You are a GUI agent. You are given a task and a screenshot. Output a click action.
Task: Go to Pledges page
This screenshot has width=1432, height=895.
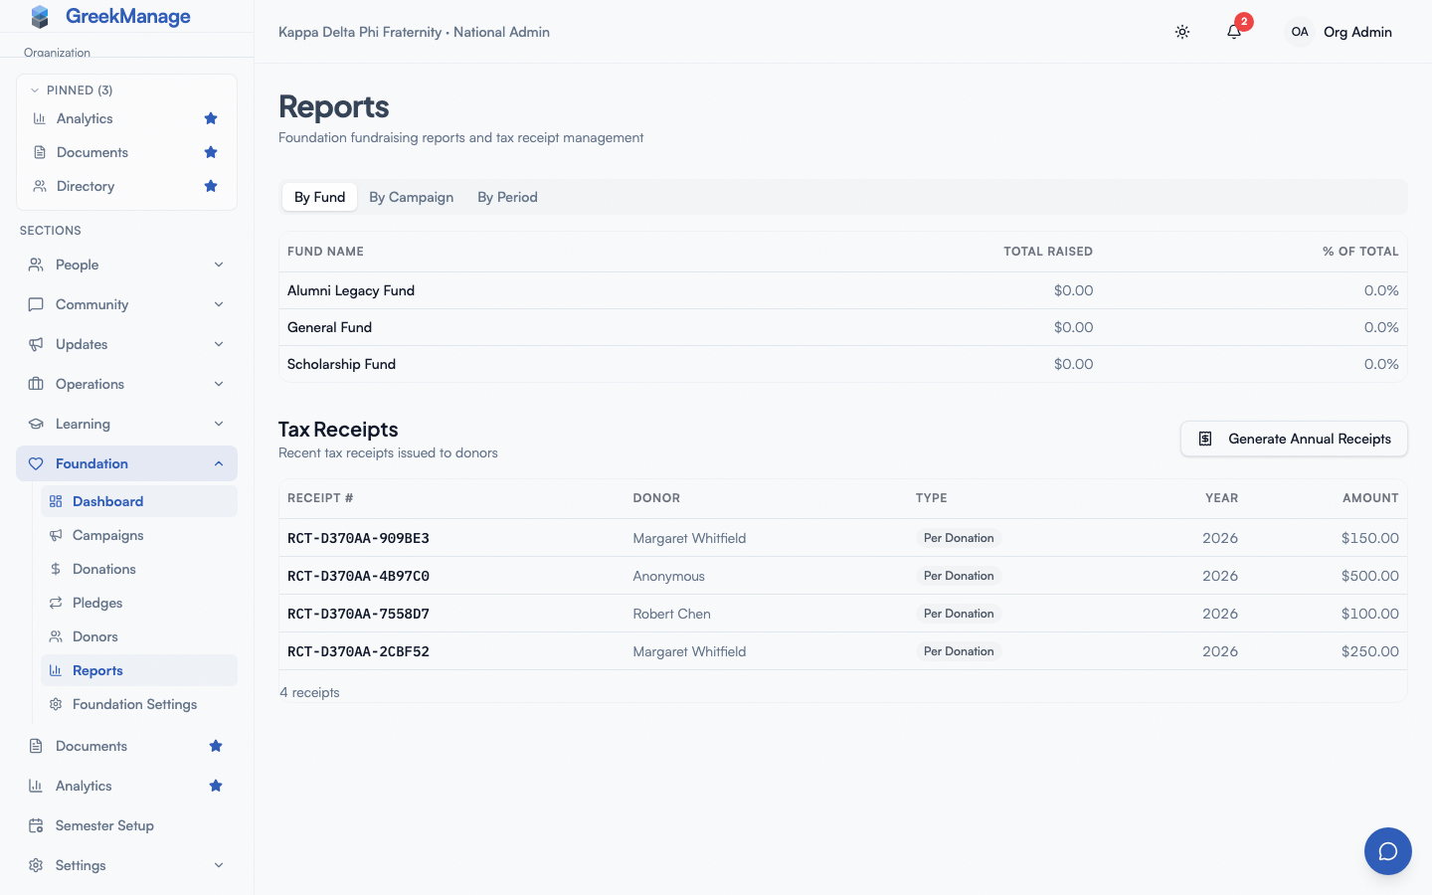(x=139, y=603)
